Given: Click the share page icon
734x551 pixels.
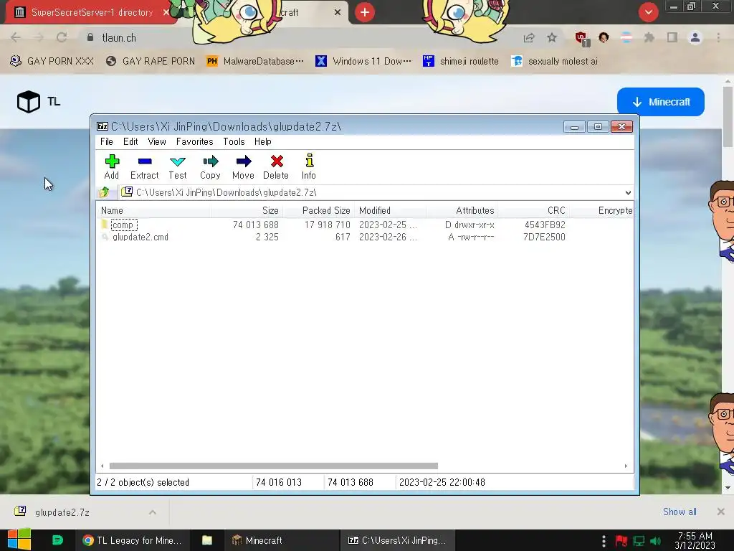Looking at the screenshot, I should pyautogui.click(x=529, y=37).
